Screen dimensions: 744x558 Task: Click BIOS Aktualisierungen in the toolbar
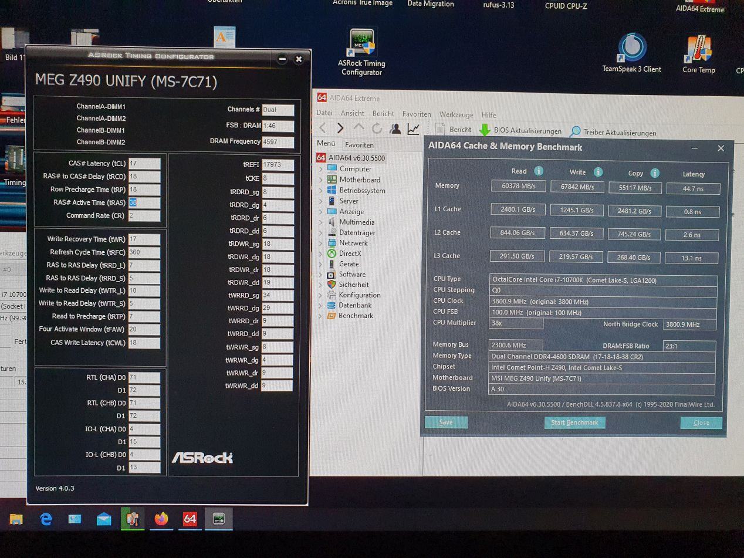coord(520,130)
